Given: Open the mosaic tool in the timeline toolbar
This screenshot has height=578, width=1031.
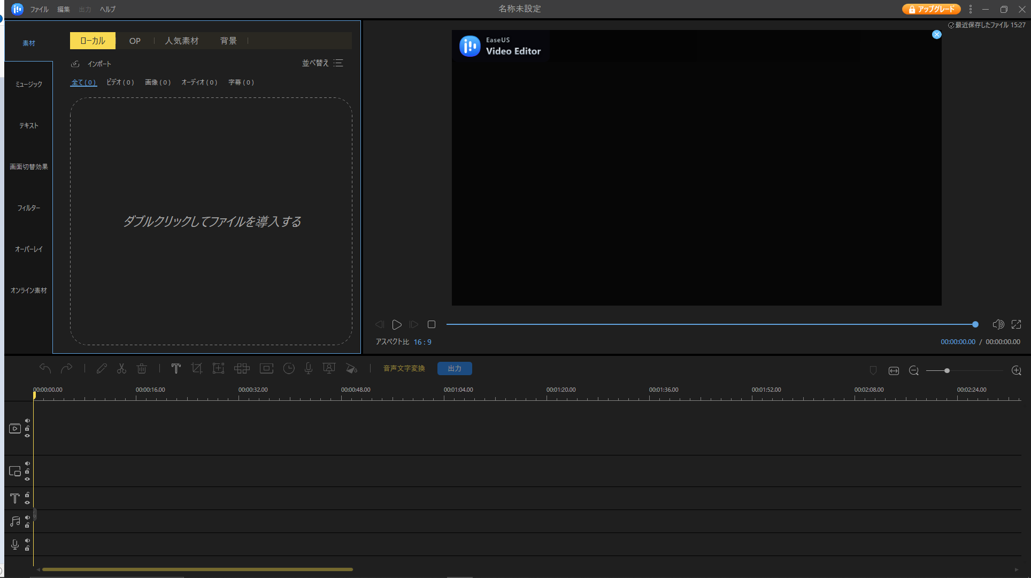Looking at the screenshot, I should [x=242, y=369].
